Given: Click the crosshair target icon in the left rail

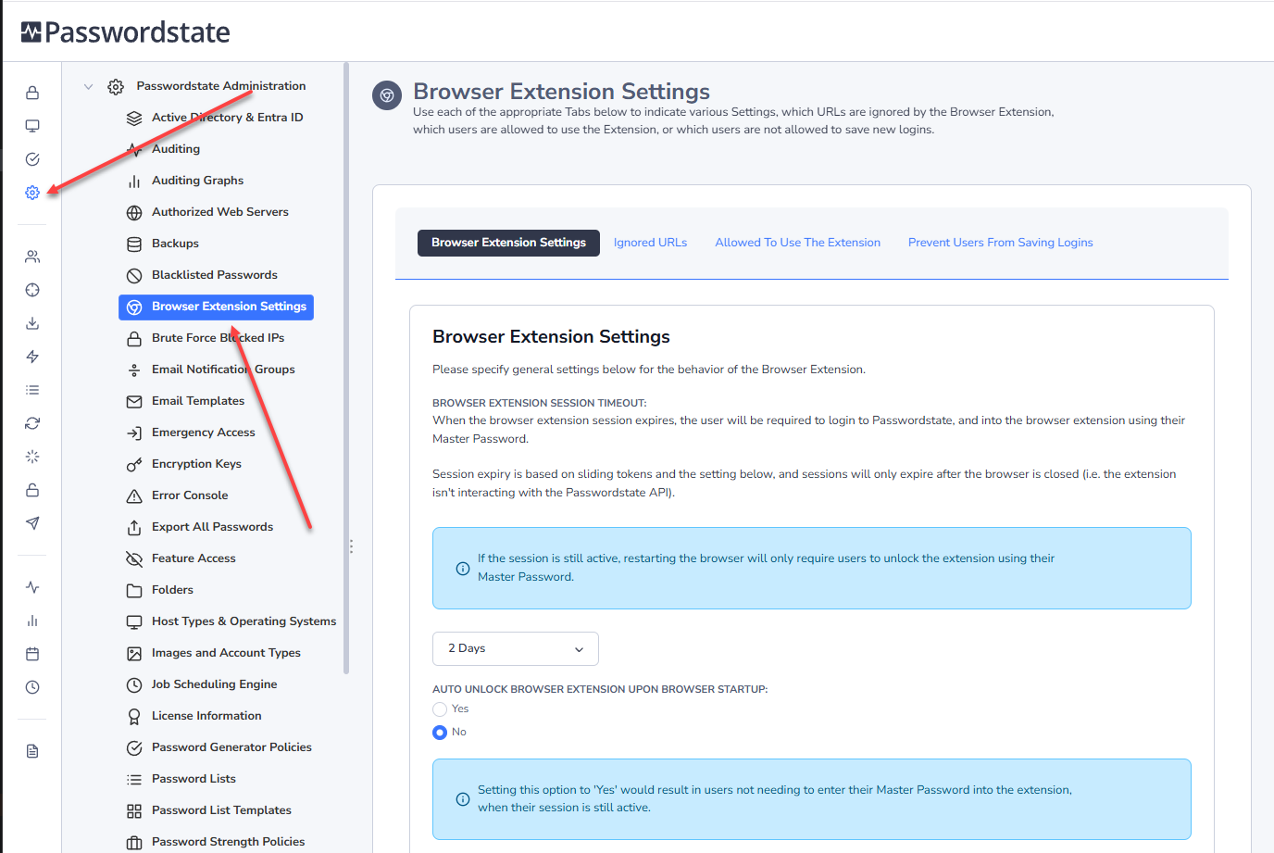Looking at the screenshot, I should pyautogui.click(x=32, y=290).
